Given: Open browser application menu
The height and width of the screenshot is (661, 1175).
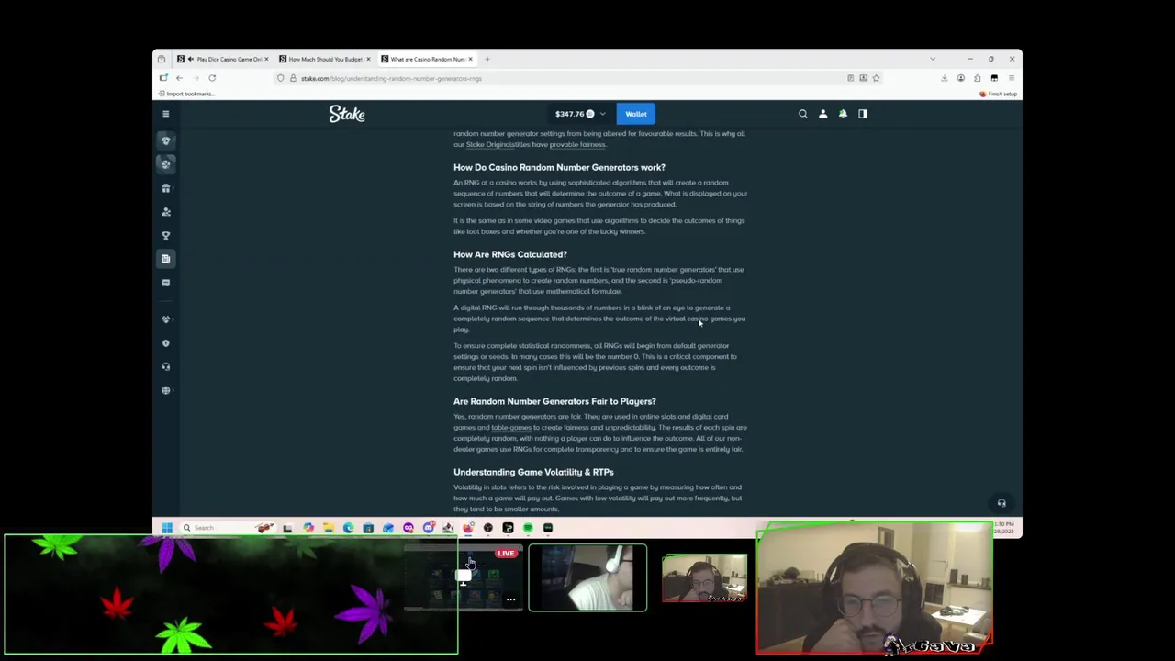Looking at the screenshot, I should [x=1011, y=78].
